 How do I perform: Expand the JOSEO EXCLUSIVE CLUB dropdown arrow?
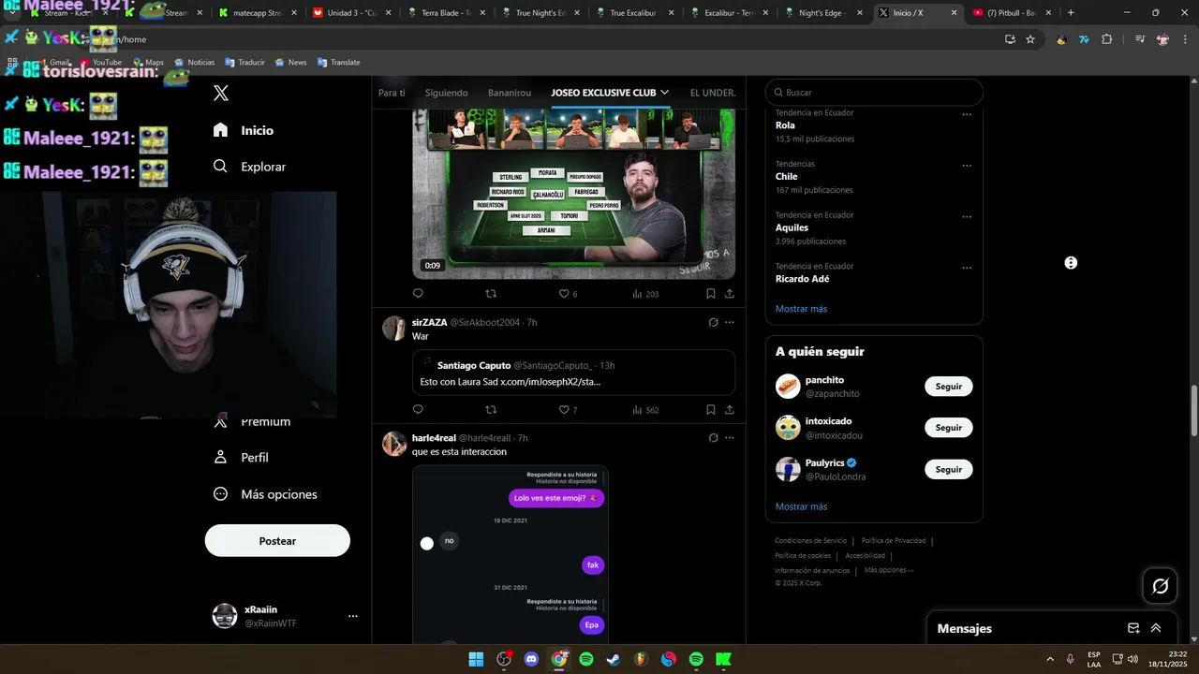pos(665,93)
